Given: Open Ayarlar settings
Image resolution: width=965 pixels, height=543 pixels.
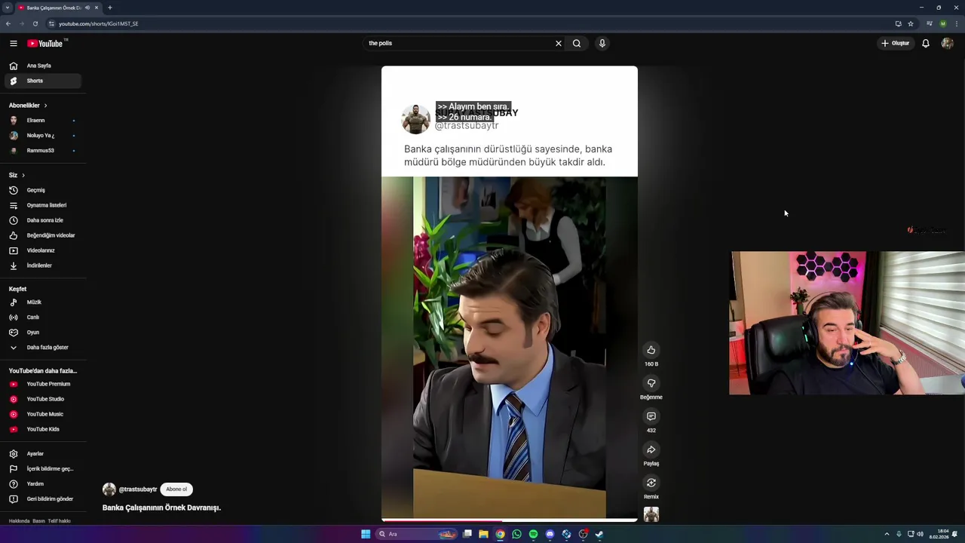Looking at the screenshot, I should tap(42, 454).
